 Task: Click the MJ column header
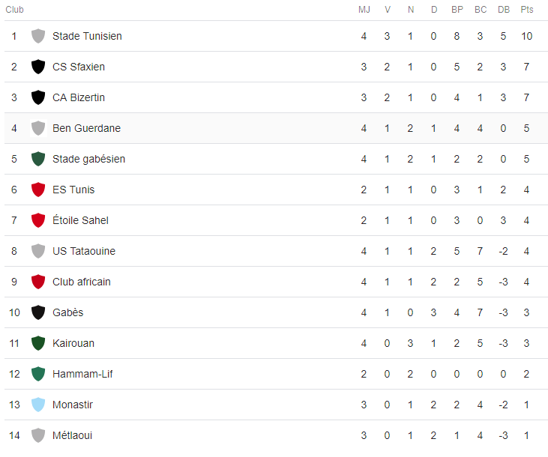pyautogui.click(x=364, y=10)
